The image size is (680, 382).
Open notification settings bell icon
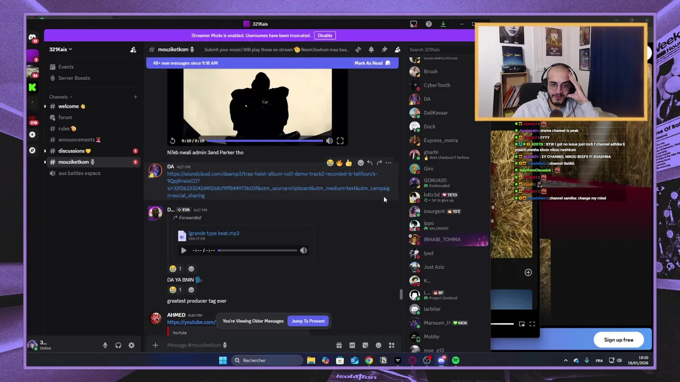[x=371, y=49]
